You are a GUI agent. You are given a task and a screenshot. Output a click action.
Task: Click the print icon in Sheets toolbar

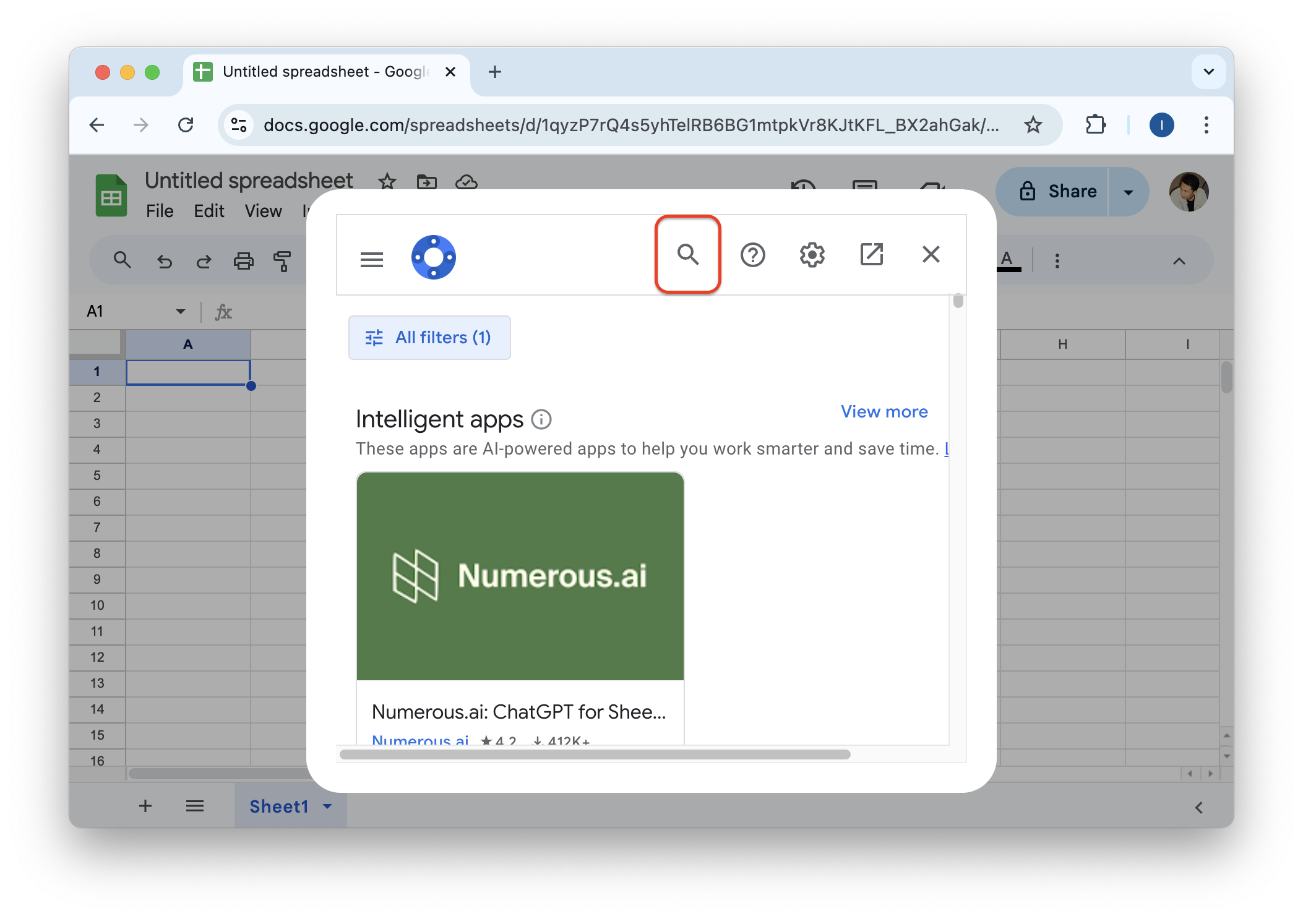pos(243,261)
